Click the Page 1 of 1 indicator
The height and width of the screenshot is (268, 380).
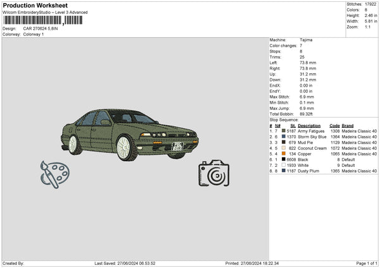(x=367, y=263)
